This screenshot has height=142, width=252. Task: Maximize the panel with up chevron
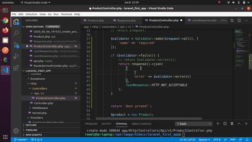(x=239, y=123)
